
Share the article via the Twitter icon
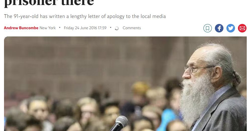click(231, 28)
